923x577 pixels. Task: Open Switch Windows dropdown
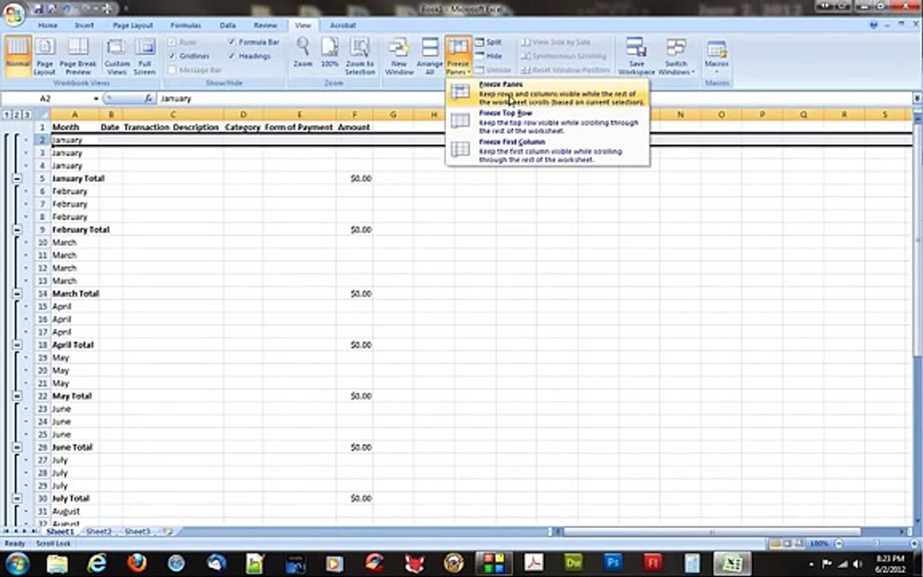pyautogui.click(x=676, y=56)
